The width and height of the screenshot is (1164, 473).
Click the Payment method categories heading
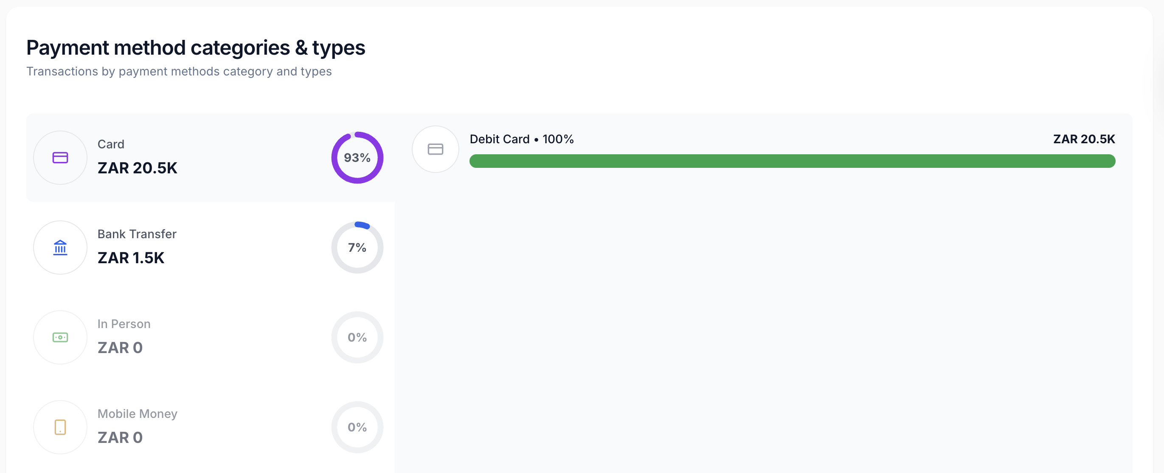(196, 47)
